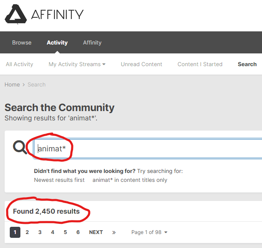The image size is (262, 248).
Task: Select the Activity tab
Action: click(x=57, y=42)
